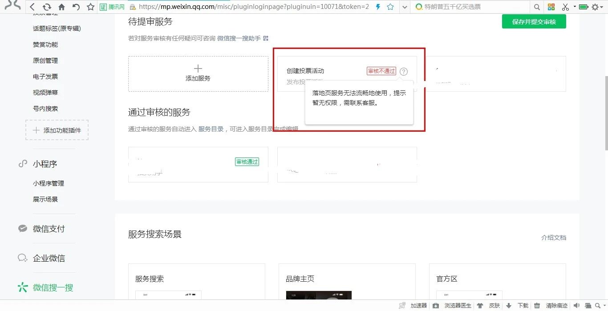
Task: Open the 介绍文档 link
Action: pyautogui.click(x=554, y=238)
